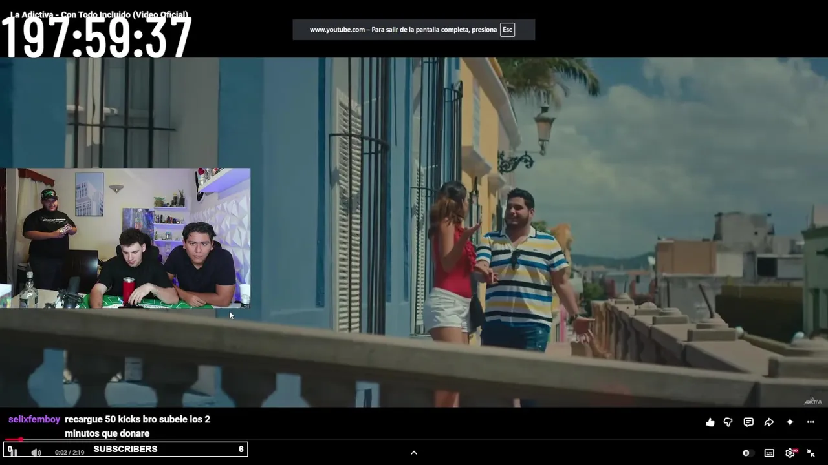828x465 pixels.
Task: Pause the video playback
Action: tap(12, 452)
